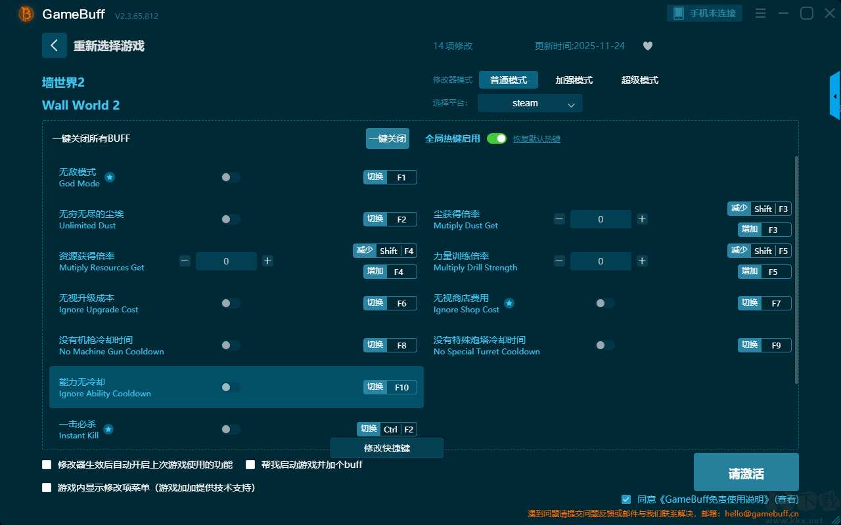Image resolution: width=841 pixels, height=525 pixels.
Task: Click the phone not connected icon button
Action: pos(705,13)
